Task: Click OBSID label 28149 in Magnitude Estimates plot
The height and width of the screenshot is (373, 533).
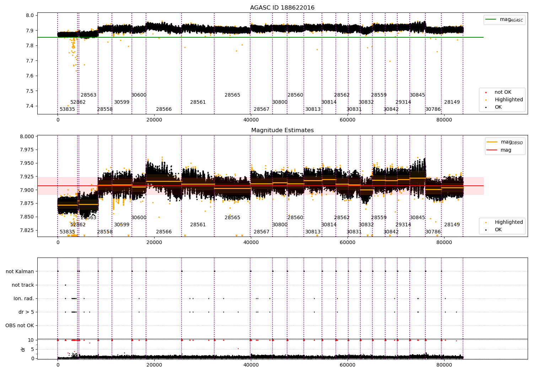Action: [452, 225]
